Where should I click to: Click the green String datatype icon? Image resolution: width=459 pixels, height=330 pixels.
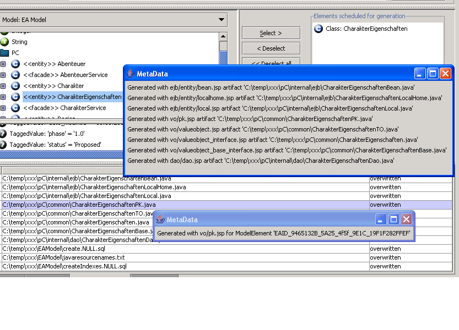point(4,42)
